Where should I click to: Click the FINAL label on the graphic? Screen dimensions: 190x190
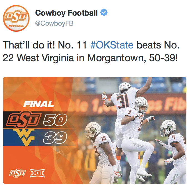(x=39, y=104)
